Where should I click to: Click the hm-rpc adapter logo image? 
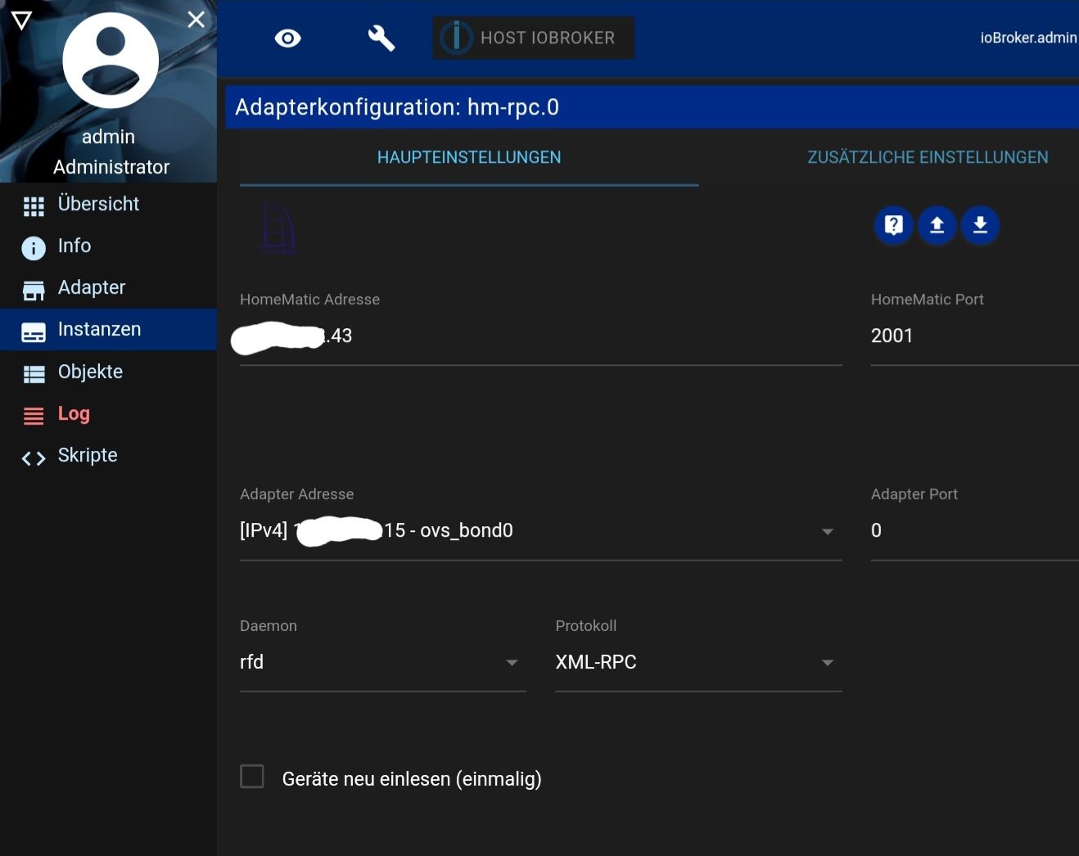click(x=278, y=227)
